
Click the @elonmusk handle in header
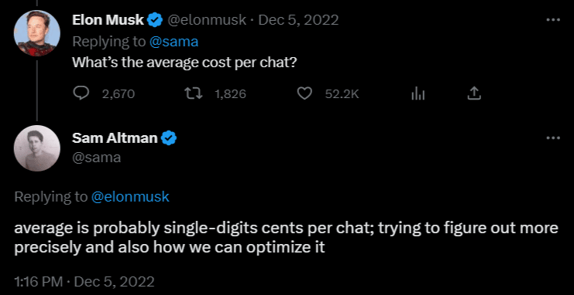(x=207, y=20)
